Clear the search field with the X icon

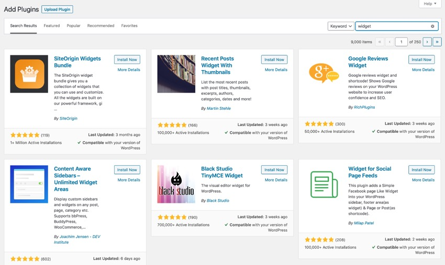tap(432, 26)
